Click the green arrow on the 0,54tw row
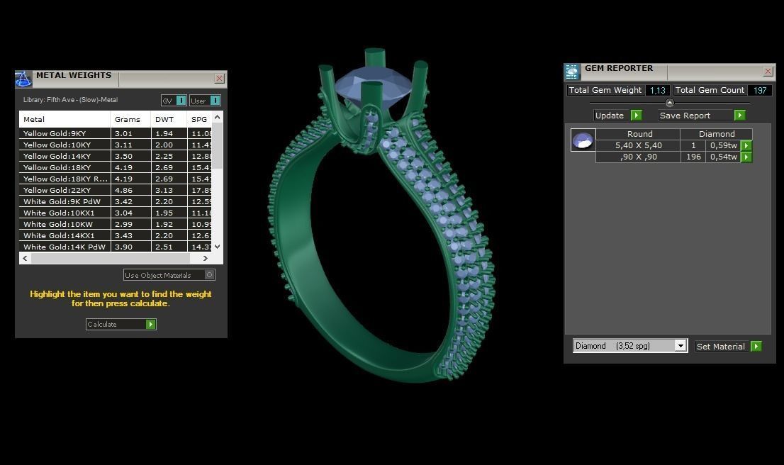The height and width of the screenshot is (465, 784). 746,157
